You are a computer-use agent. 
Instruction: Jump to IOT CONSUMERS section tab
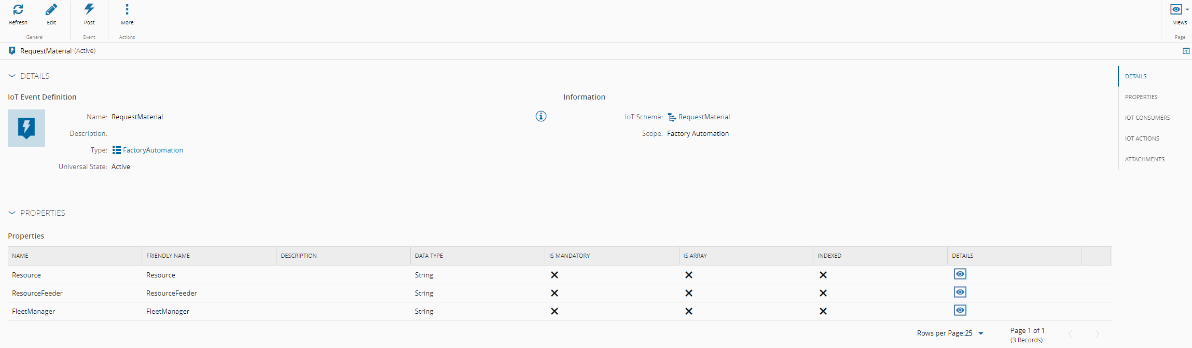(x=1147, y=118)
